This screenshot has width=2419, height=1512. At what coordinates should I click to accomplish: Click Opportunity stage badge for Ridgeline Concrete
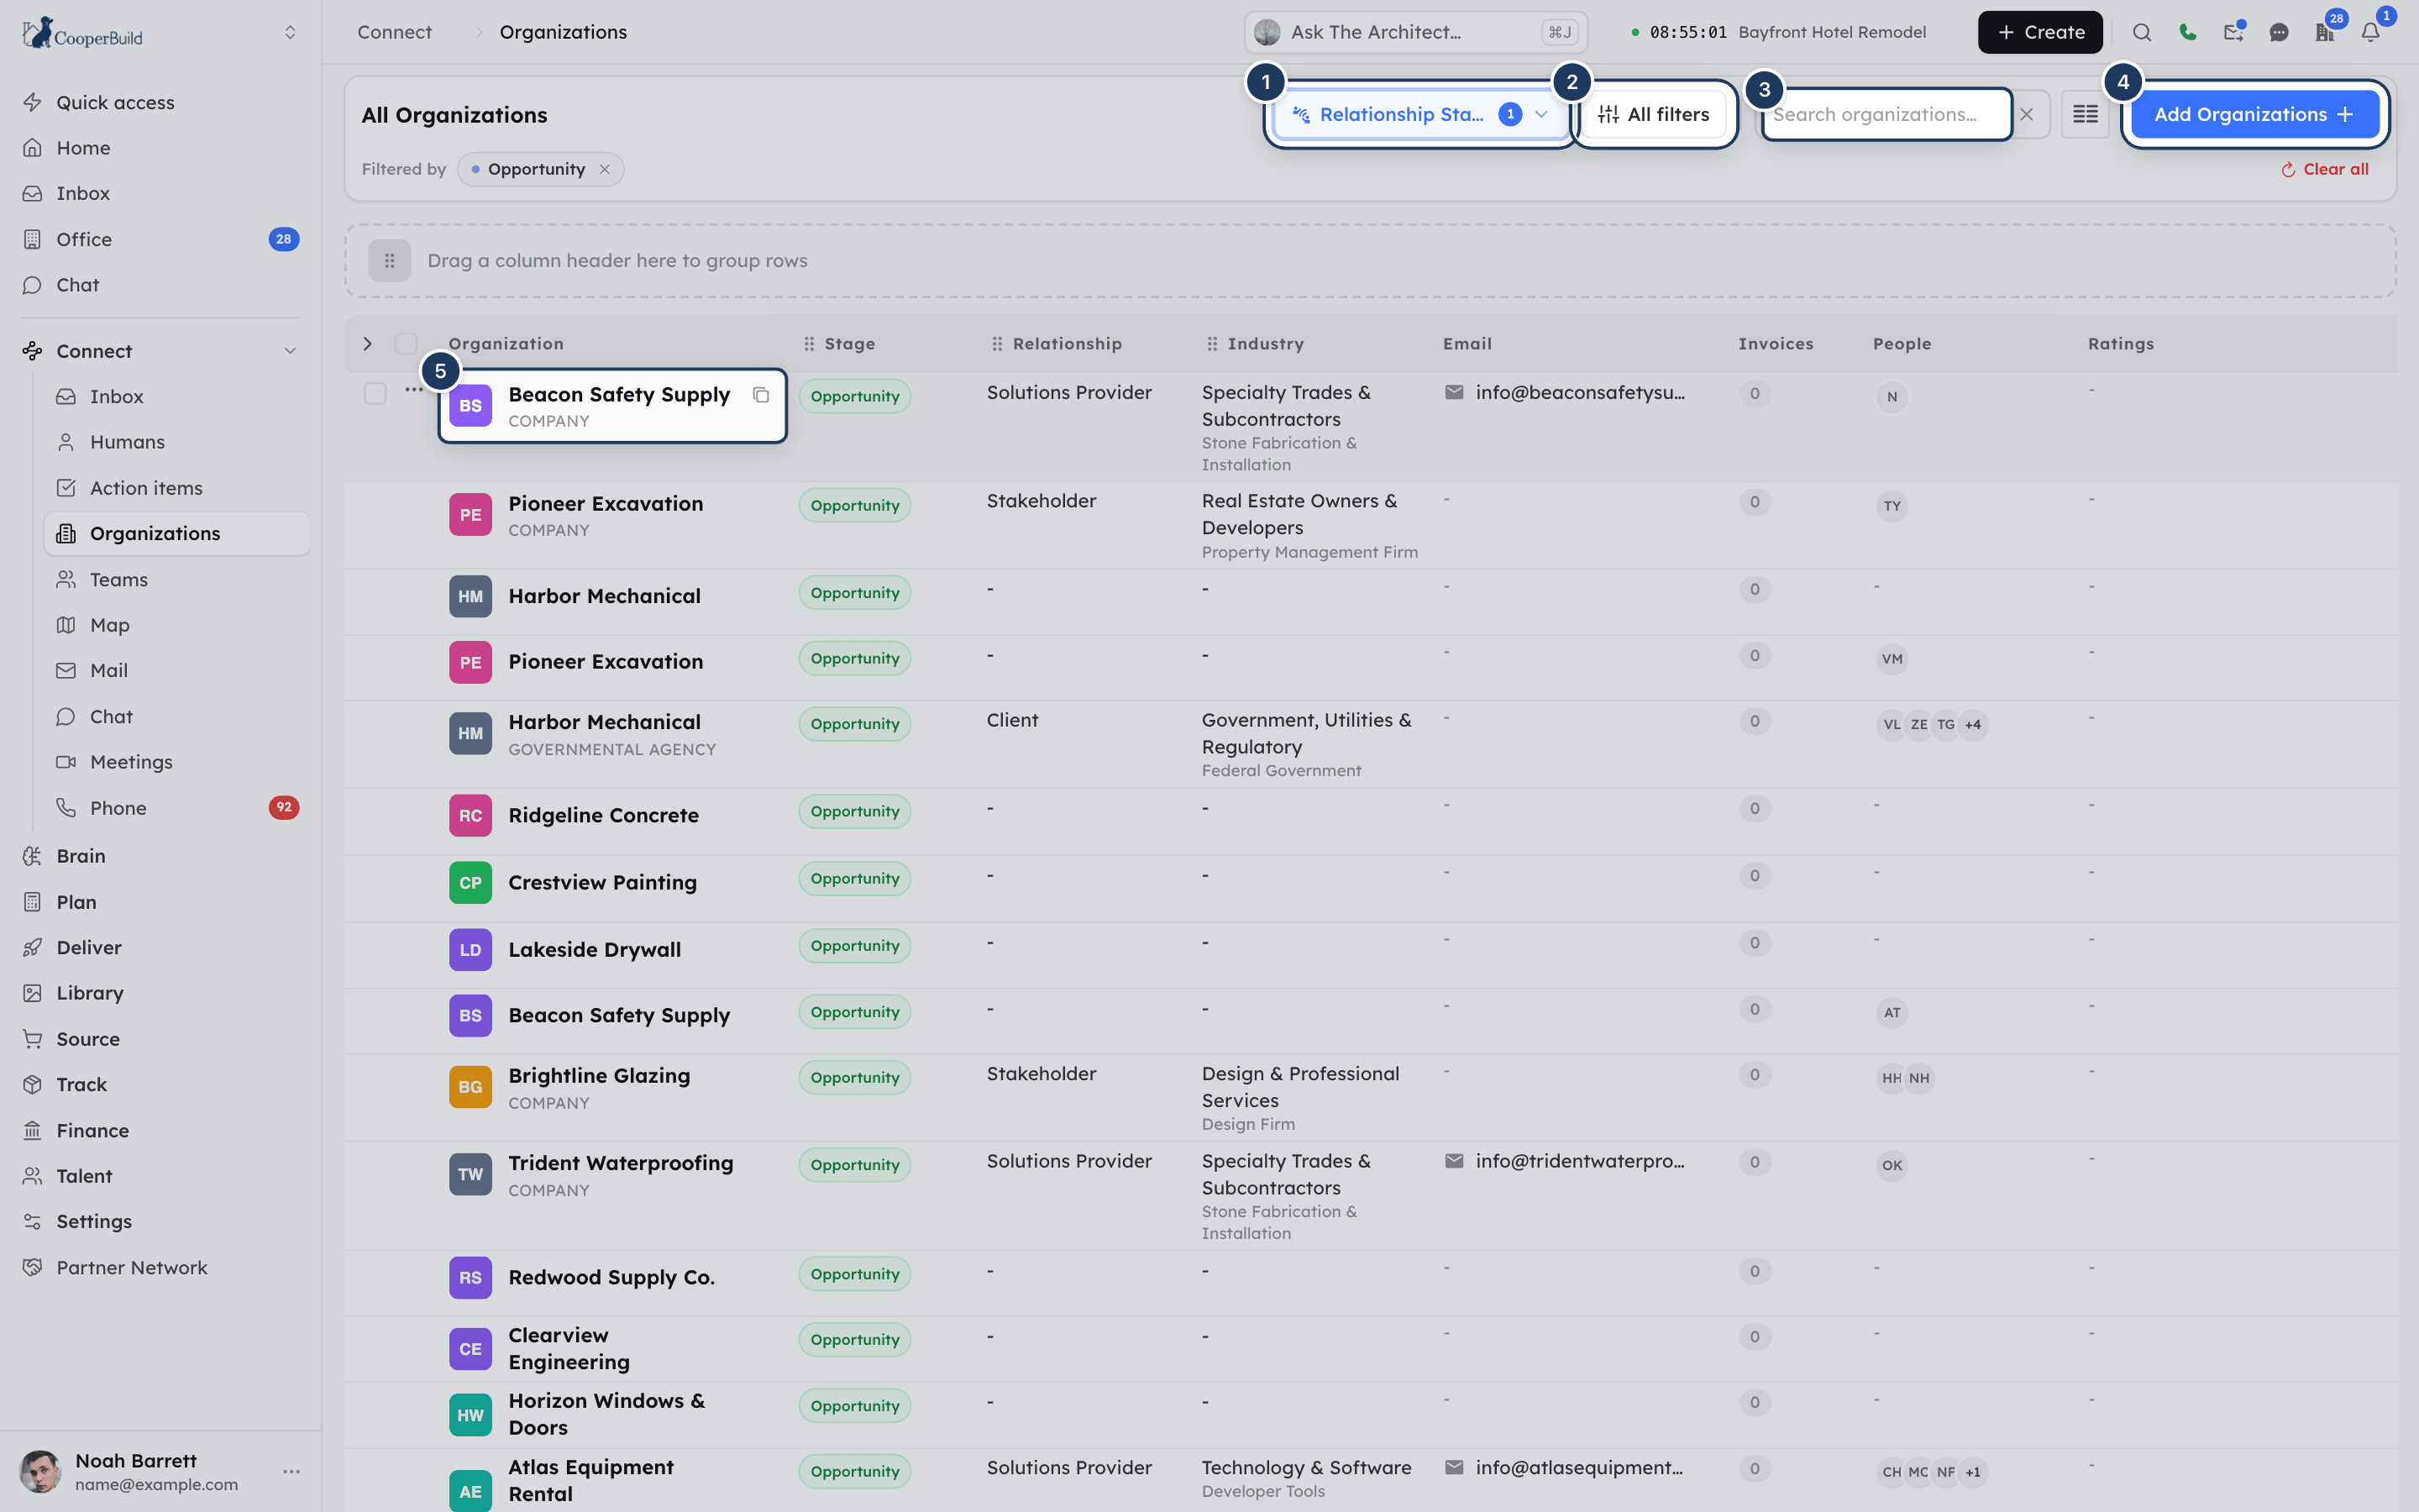pos(855,811)
